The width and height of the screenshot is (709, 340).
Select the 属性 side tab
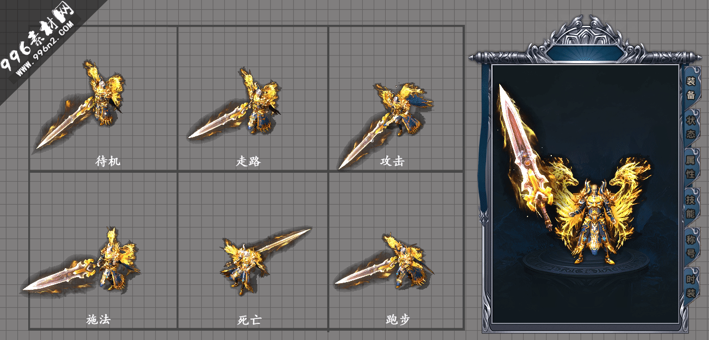(691, 167)
